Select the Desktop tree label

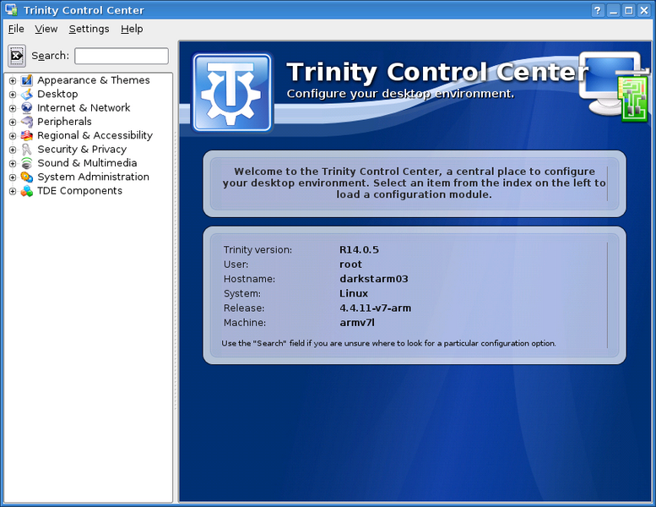click(57, 94)
